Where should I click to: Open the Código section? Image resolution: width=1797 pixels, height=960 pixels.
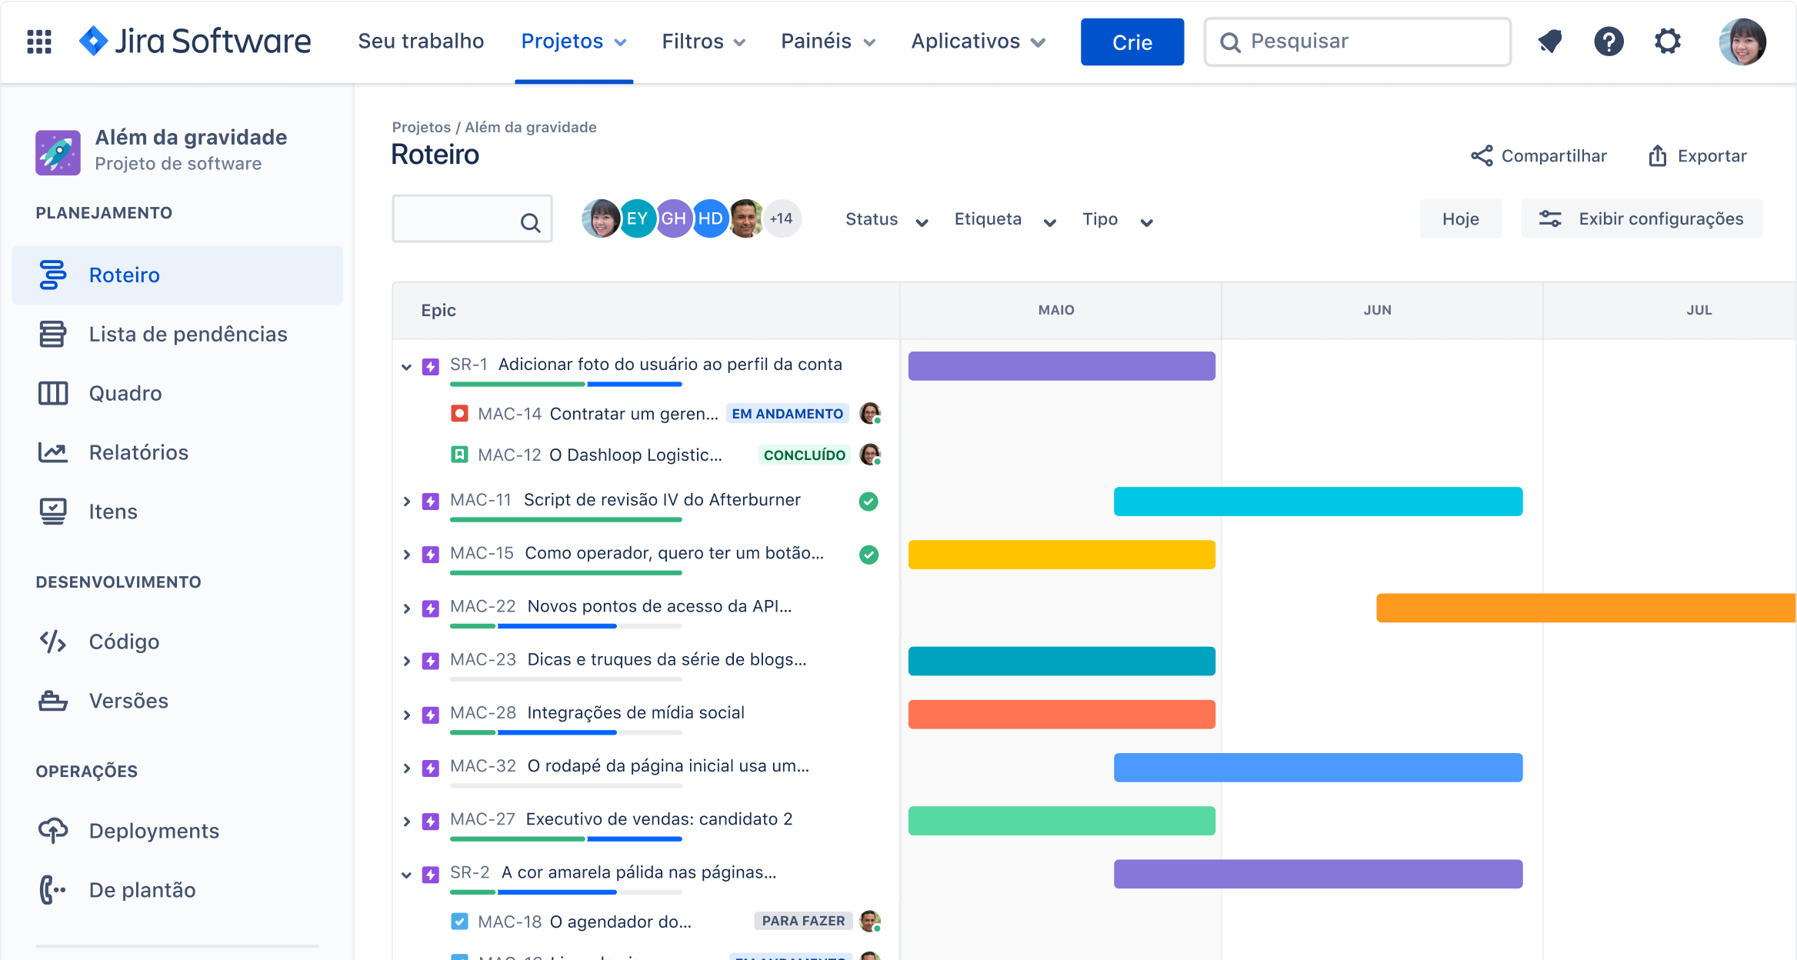(124, 642)
